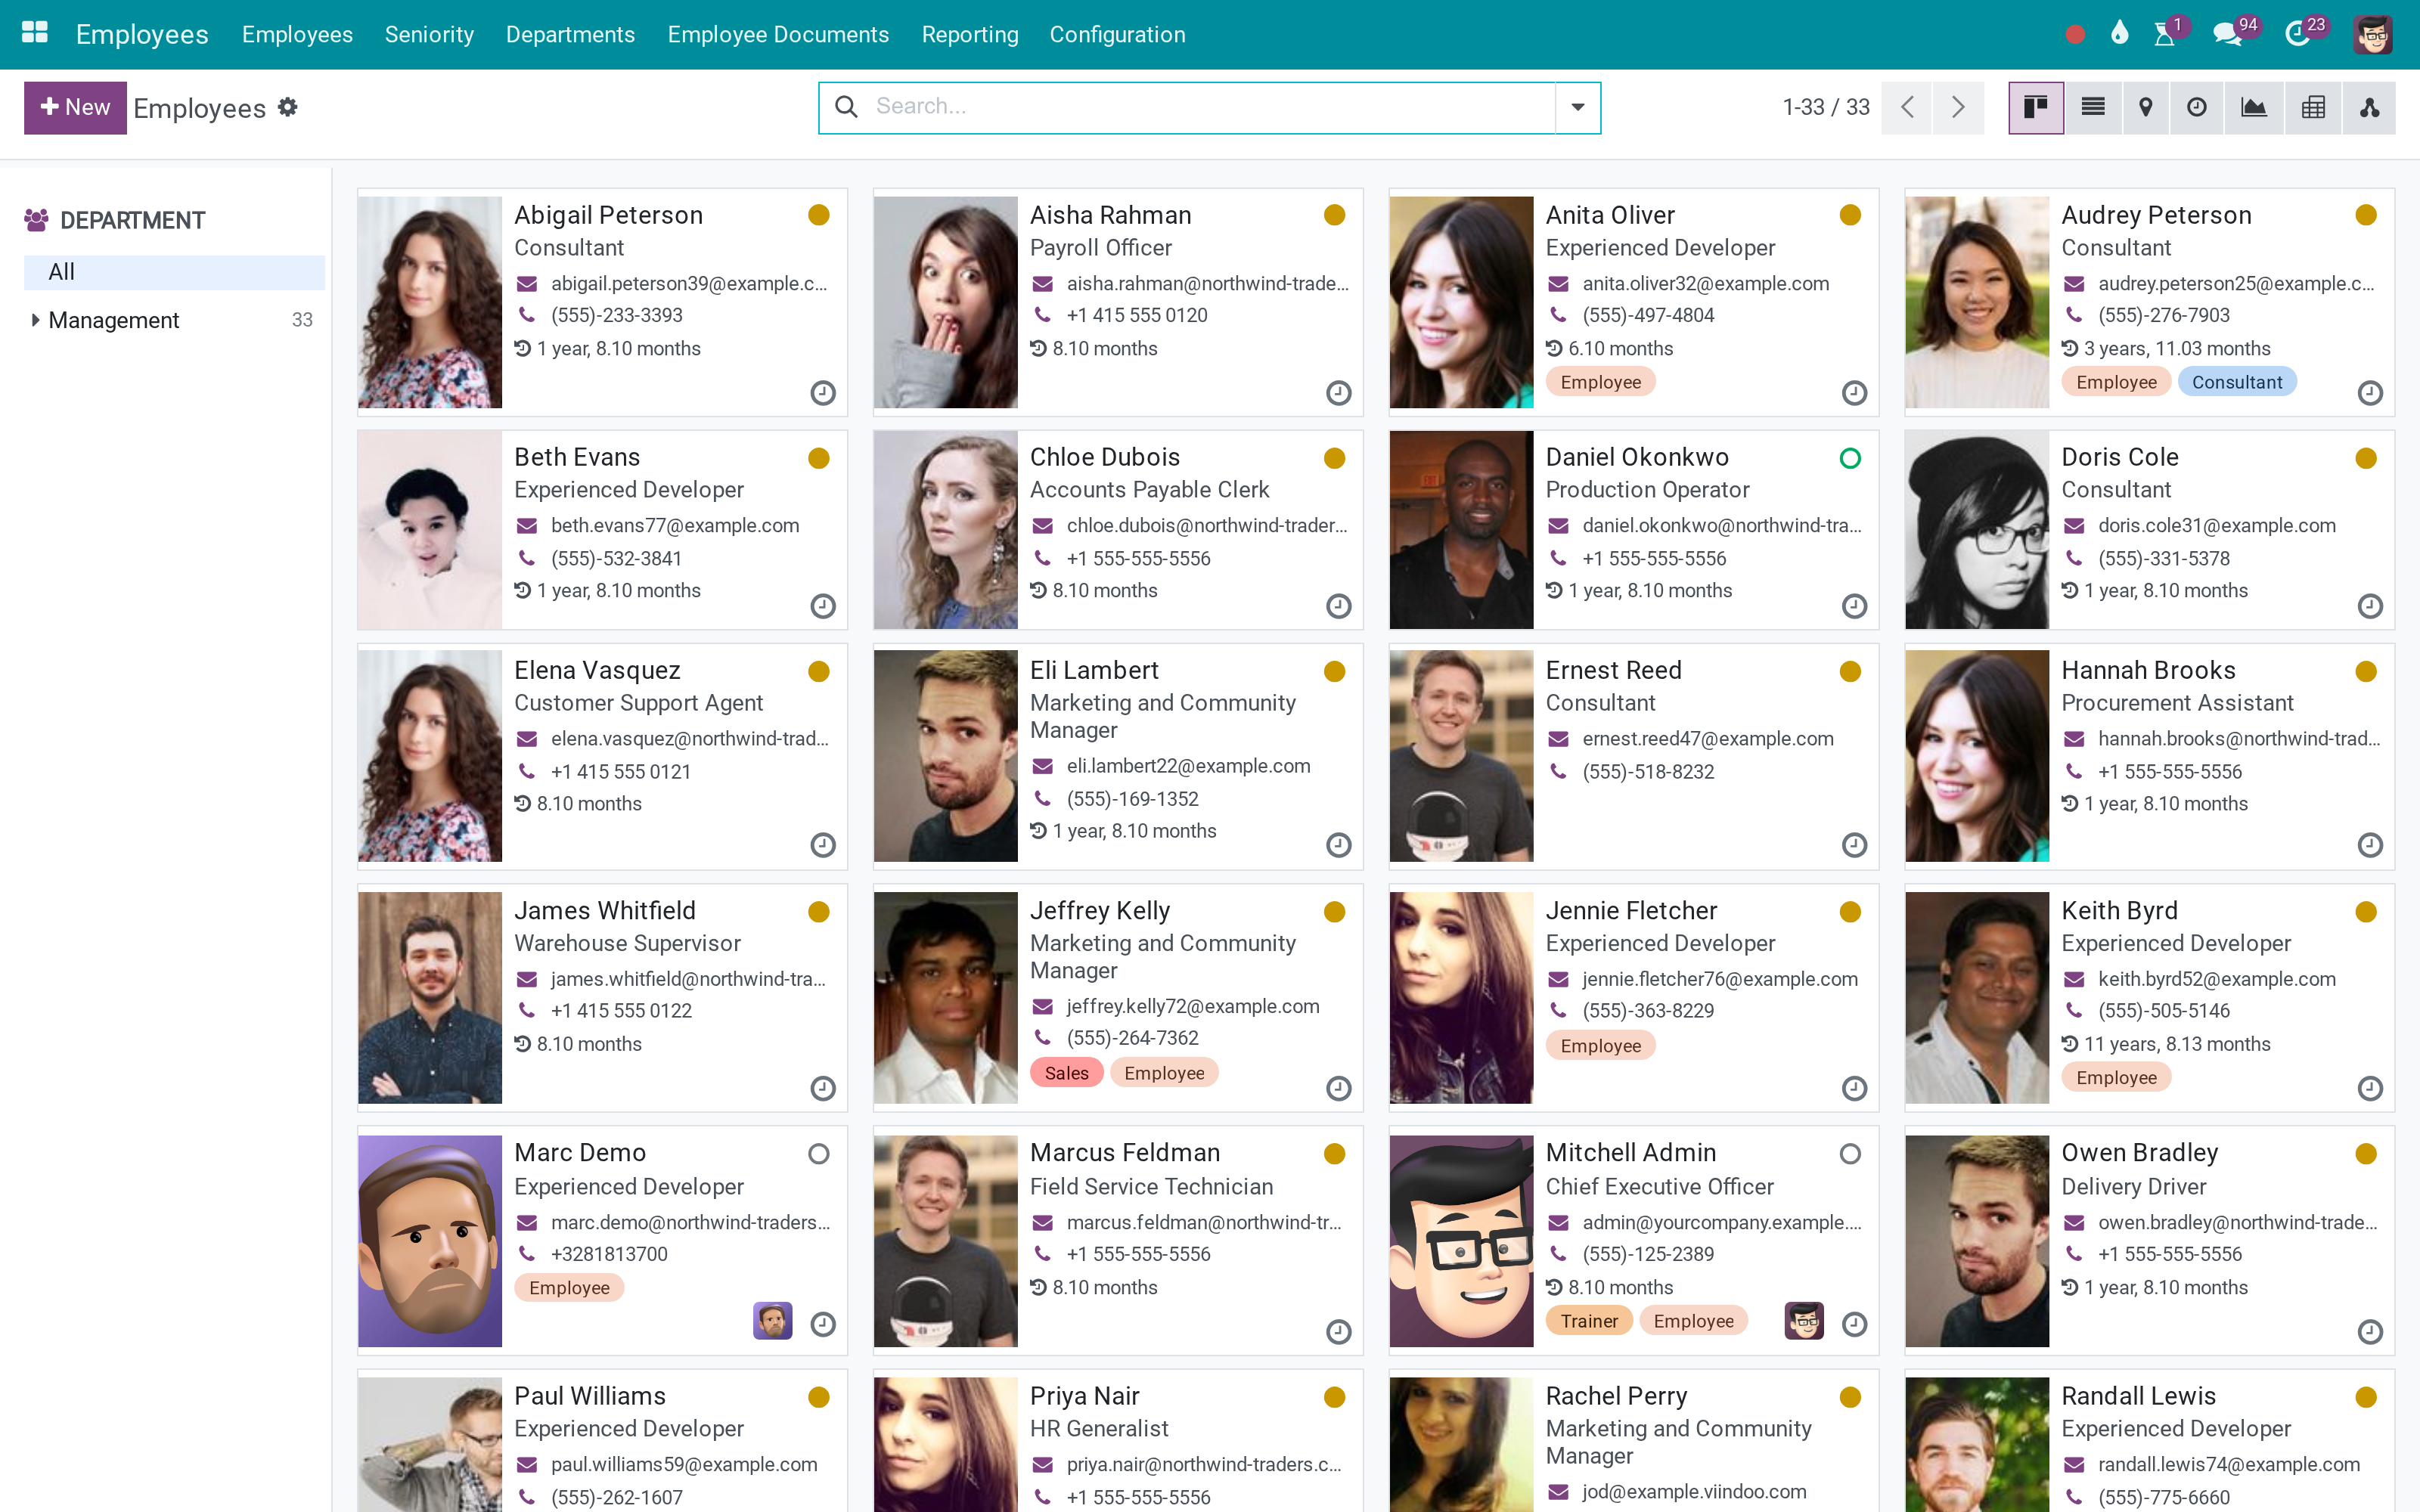
Task: Click Owen Bradley's Delivery Driver title
Action: 2133,1187
